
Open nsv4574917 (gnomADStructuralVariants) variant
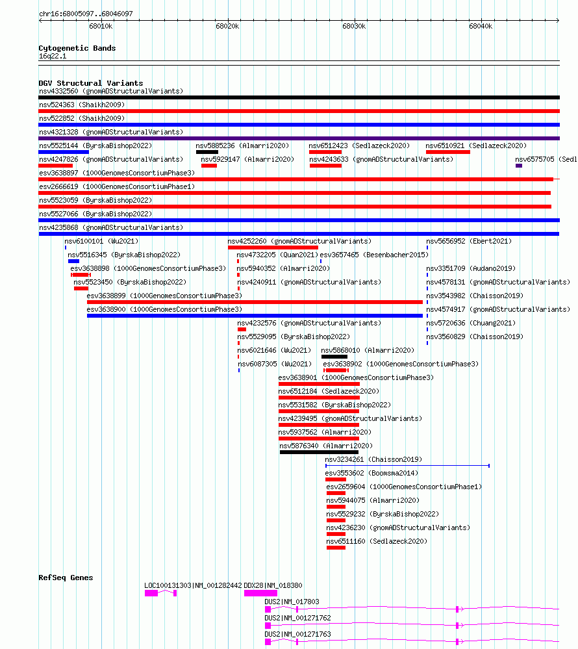(x=498, y=310)
